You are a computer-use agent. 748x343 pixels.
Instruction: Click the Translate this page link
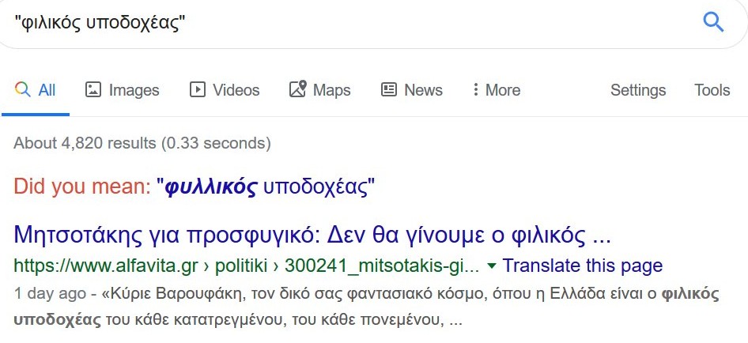(582, 266)
